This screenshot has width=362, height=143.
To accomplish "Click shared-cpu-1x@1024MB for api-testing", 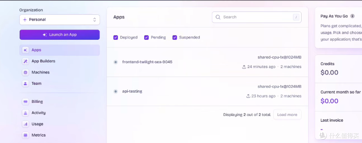I will pos(280,87).
